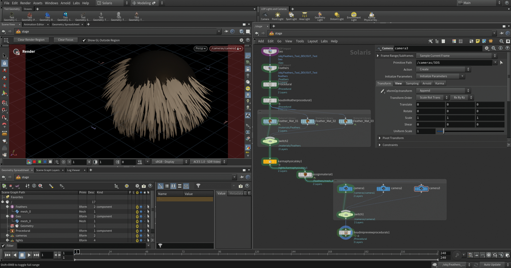Screen dimensions: 511x268
Task: Toggle visibility of the Feathers prim
Action: [141, 207]
